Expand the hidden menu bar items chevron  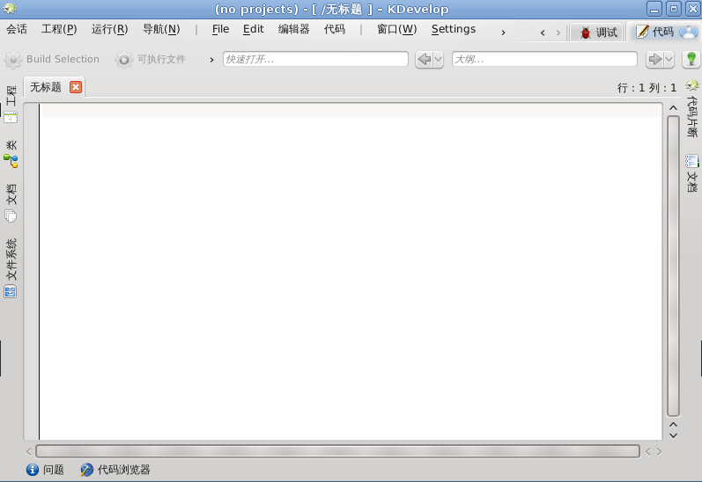[503, 33]
